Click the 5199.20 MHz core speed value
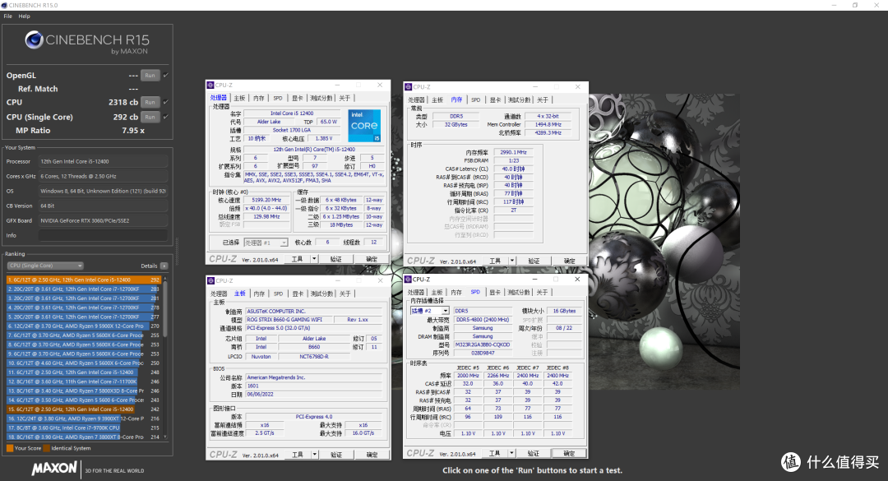Viewport: 888px width, 481px height. [266, 200]
